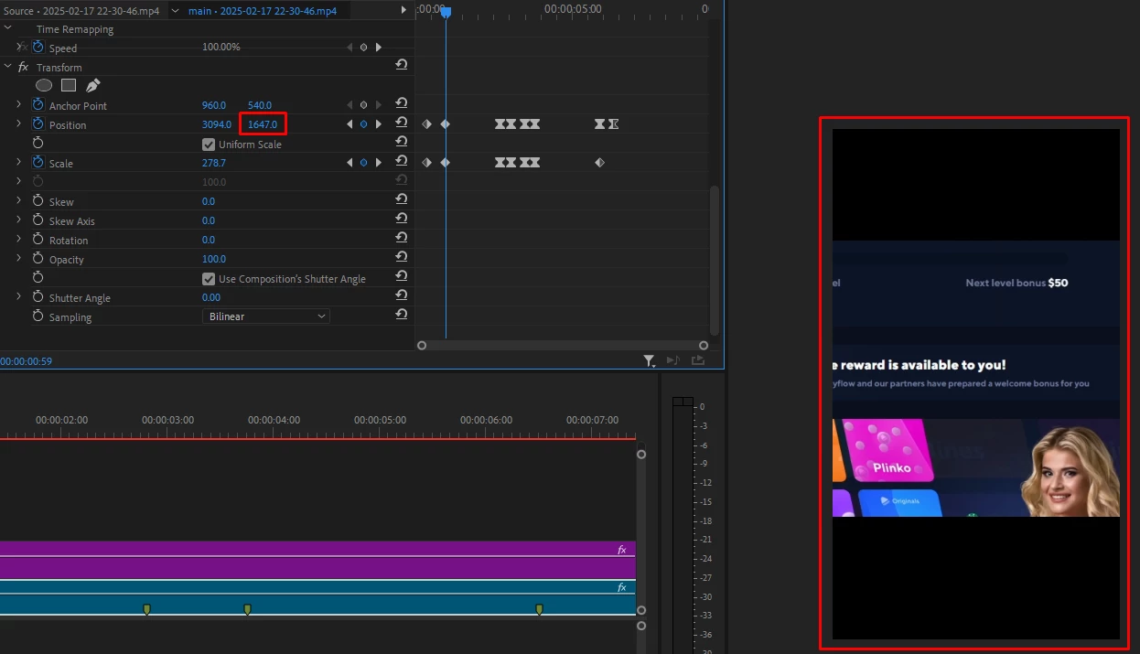Click the left zoom handle of Effect Controls scrollbar
The image size is (1140, 654).
click(422, 346)
